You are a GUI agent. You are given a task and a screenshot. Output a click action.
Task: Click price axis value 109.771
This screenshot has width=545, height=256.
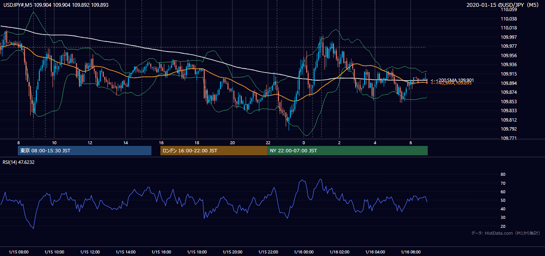point(509,138)
